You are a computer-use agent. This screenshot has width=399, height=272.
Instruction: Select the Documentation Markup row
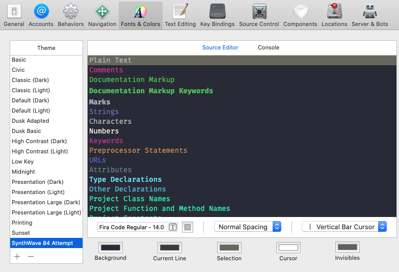click(x=242, y=79)
